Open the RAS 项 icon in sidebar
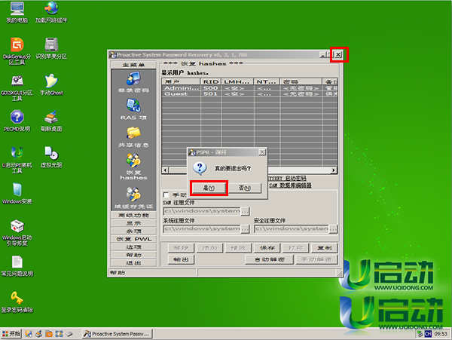Screen dimensions: 452x340 point(133,109)
